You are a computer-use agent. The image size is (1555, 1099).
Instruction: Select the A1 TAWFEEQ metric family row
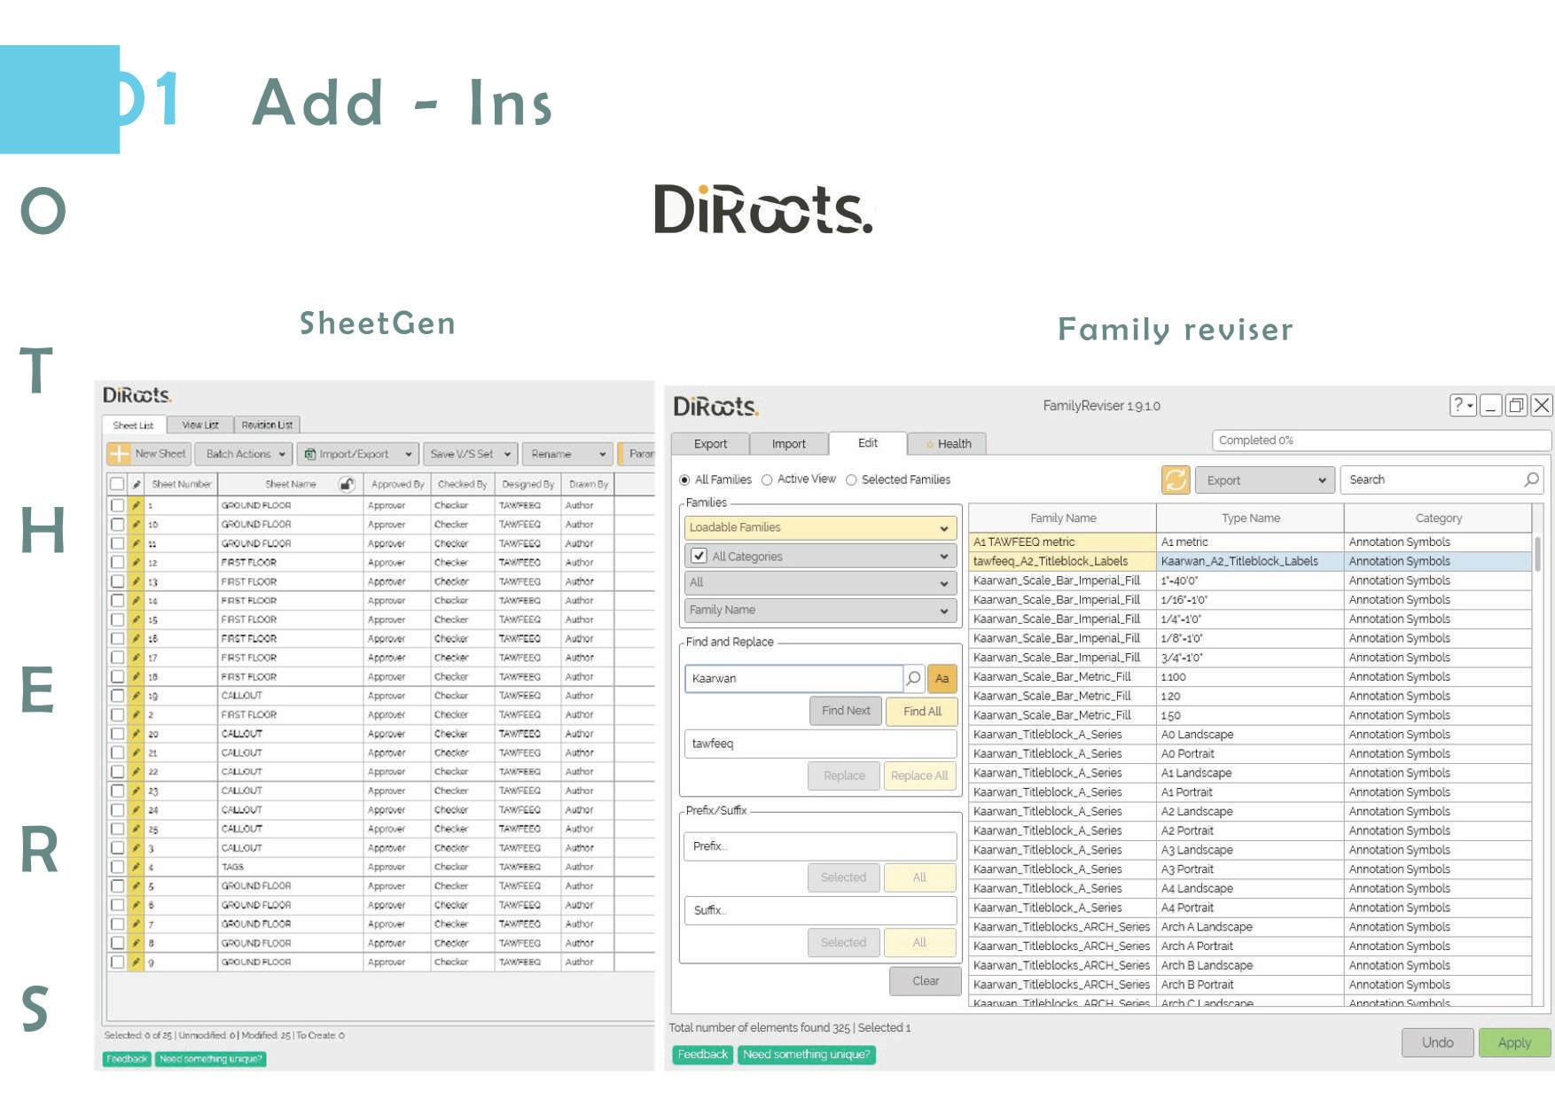[x=1250, y=542]
